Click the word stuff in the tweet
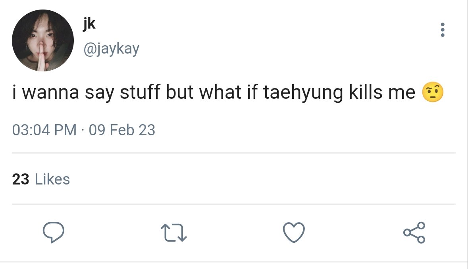 [140, 92]
